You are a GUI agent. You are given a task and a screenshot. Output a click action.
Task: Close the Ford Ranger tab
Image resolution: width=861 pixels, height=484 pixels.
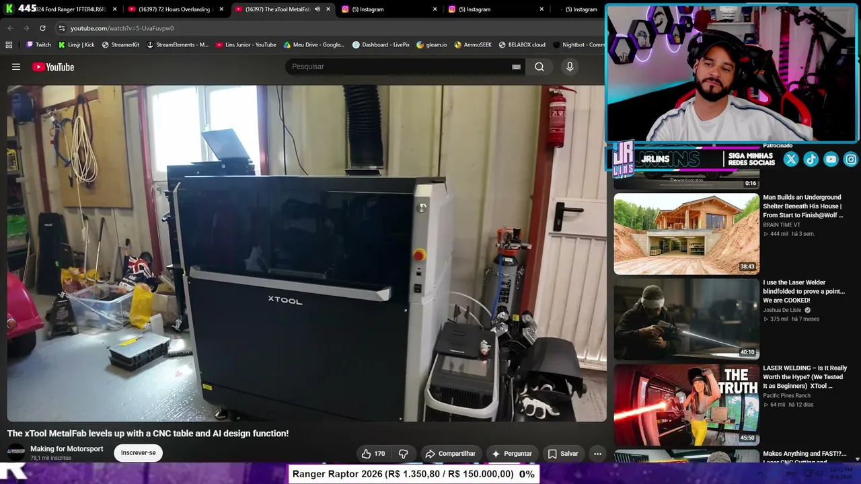tap(114, 9)
